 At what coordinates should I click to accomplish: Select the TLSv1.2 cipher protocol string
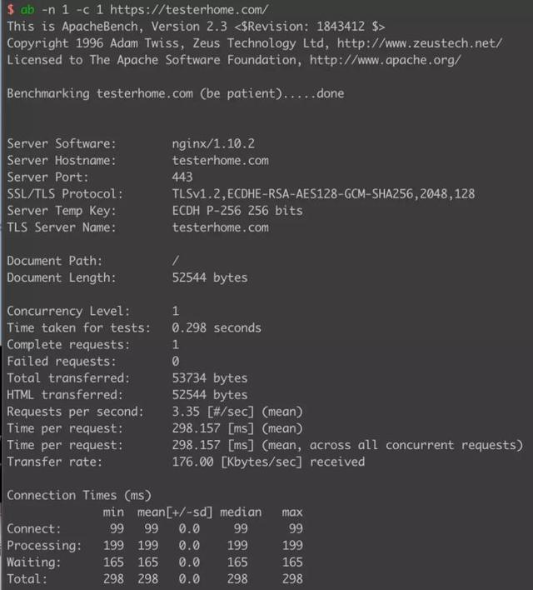tap(323, 194)
